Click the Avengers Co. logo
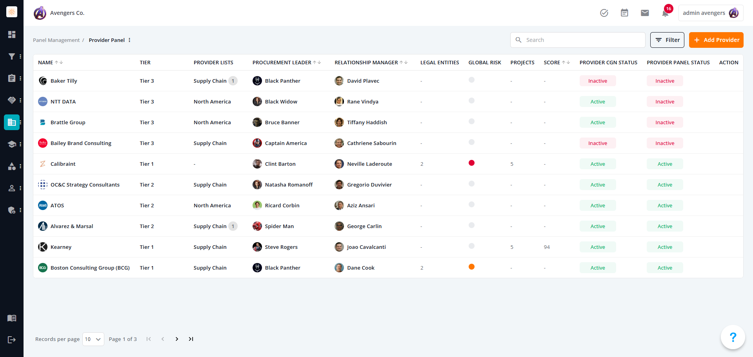The height and width of the screenshot is (357, 753). tap(40, 13)
